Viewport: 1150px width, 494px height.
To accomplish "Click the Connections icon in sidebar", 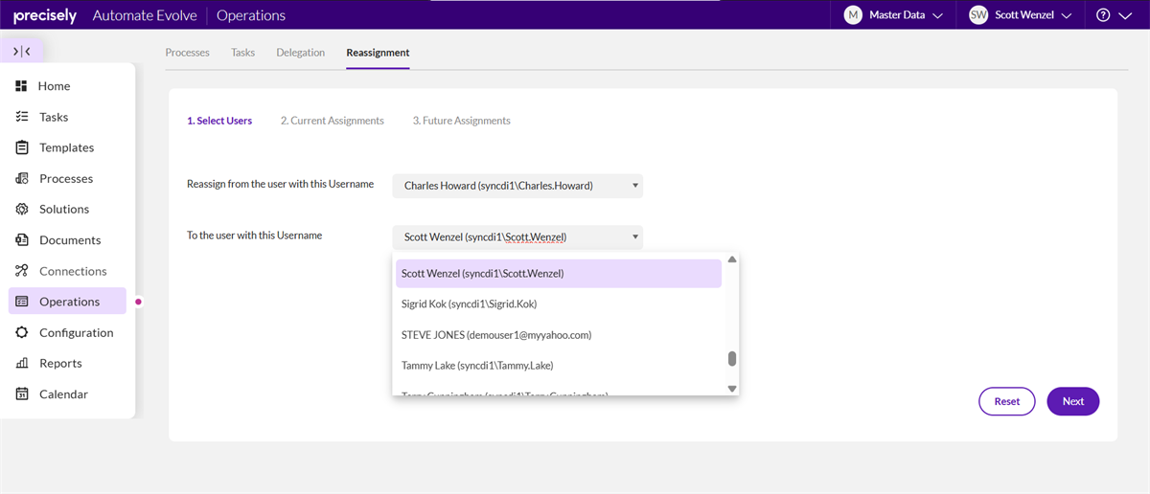I will pyautogui.click(x=21, y=271).
